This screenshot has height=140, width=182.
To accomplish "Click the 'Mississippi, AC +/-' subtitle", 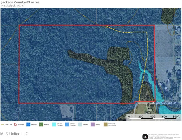I will click(x=13, y=6).
